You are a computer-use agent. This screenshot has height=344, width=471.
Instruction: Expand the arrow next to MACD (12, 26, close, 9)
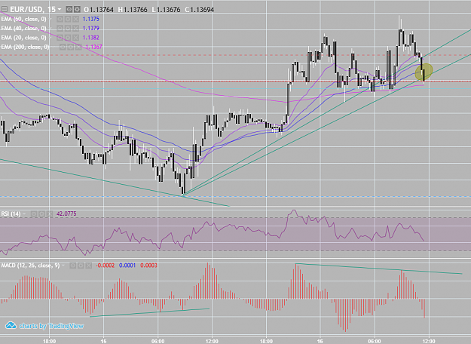[63, 266]
